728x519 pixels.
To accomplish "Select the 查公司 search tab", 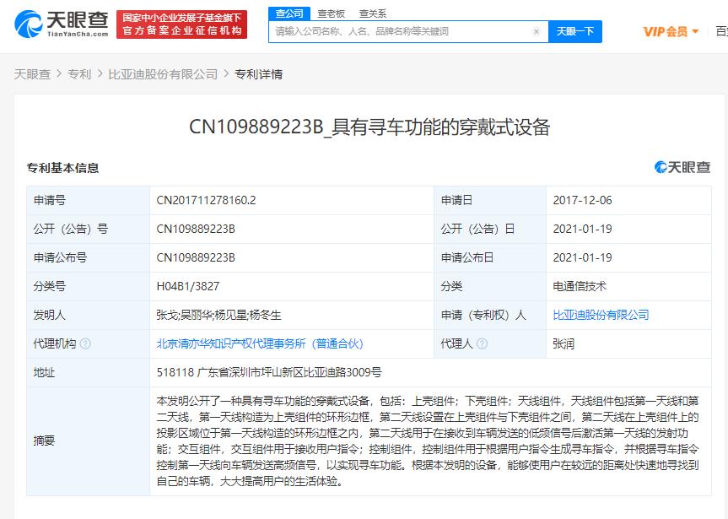I will 289,14.
